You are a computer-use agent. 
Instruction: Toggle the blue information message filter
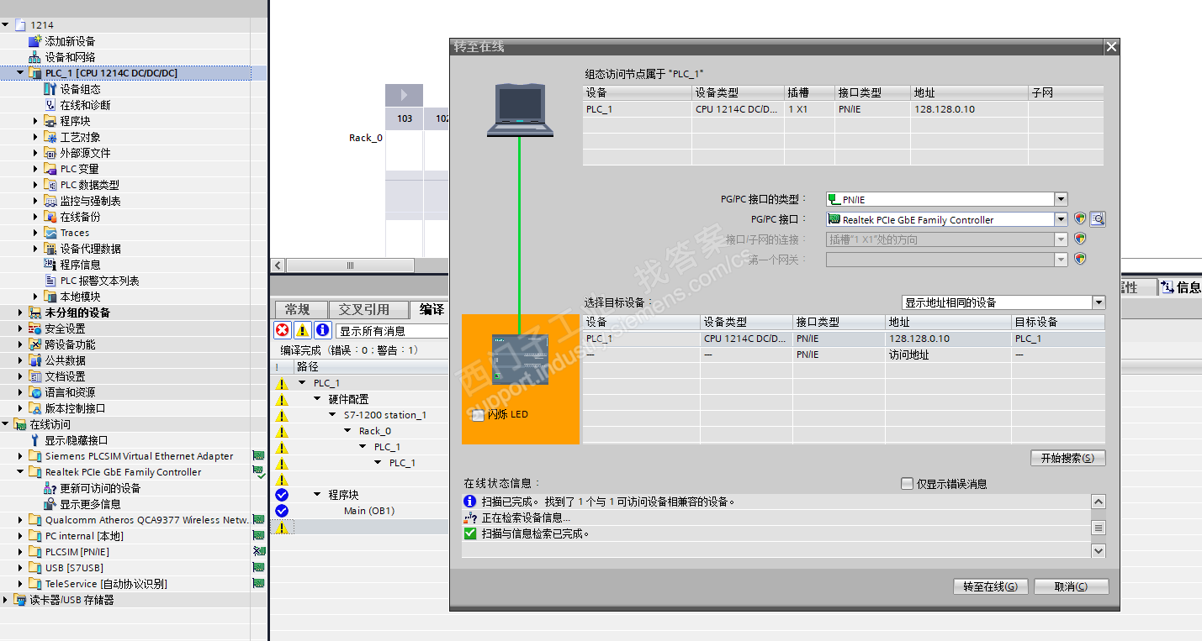pos(322,330)
